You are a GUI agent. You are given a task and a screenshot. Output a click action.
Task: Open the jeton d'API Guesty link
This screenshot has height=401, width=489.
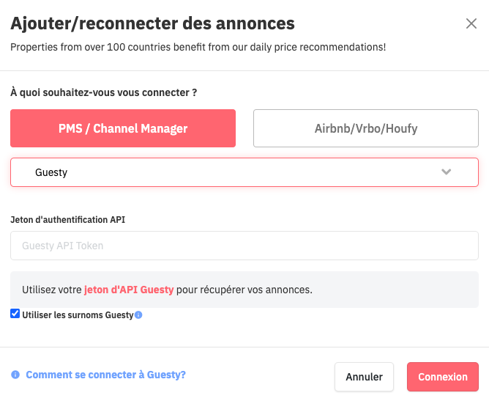(129, 290)
